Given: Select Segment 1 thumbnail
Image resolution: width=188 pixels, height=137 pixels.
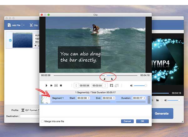Looking at the screenshot, I should point(45,100).
